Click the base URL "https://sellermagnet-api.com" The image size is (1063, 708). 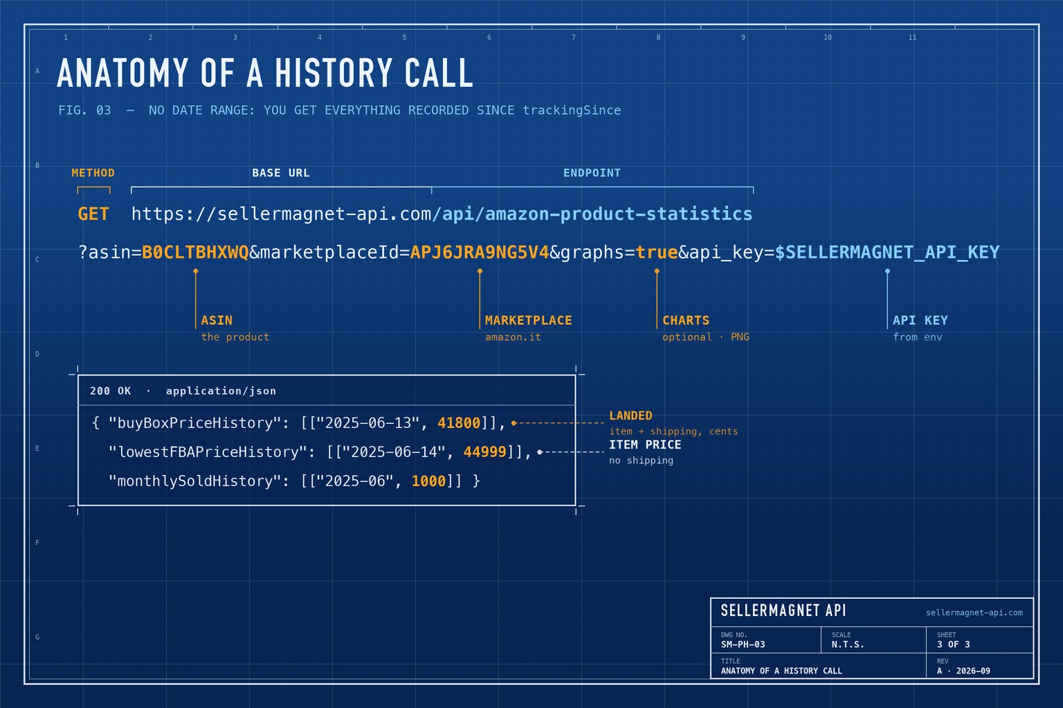coord(282,214)
